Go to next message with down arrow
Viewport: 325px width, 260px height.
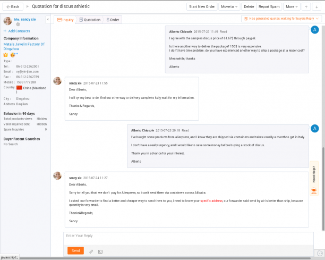(317, 6)
